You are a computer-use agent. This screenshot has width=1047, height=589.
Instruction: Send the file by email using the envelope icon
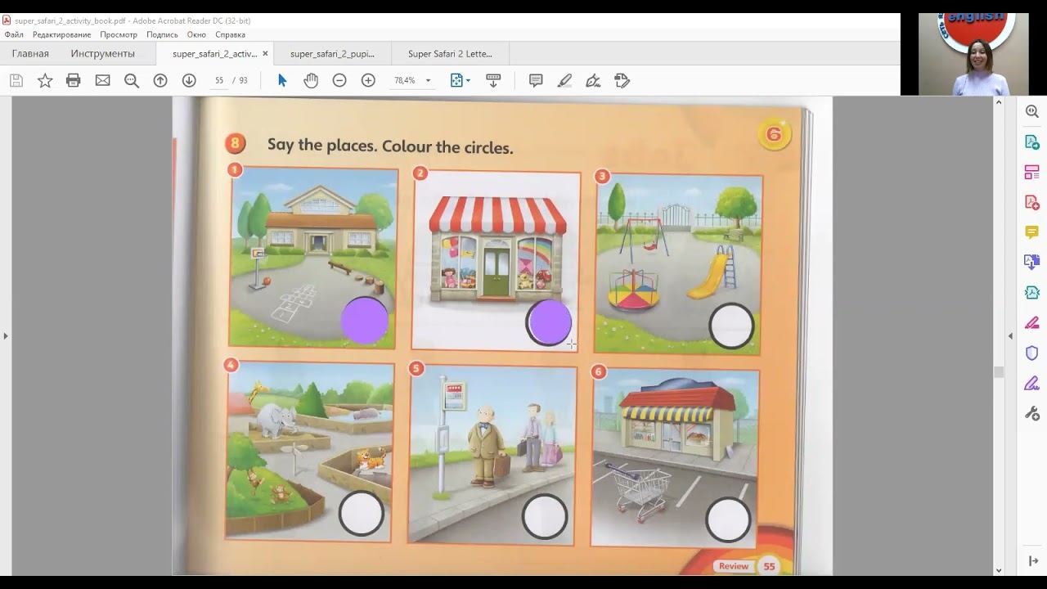pos(102,80)
